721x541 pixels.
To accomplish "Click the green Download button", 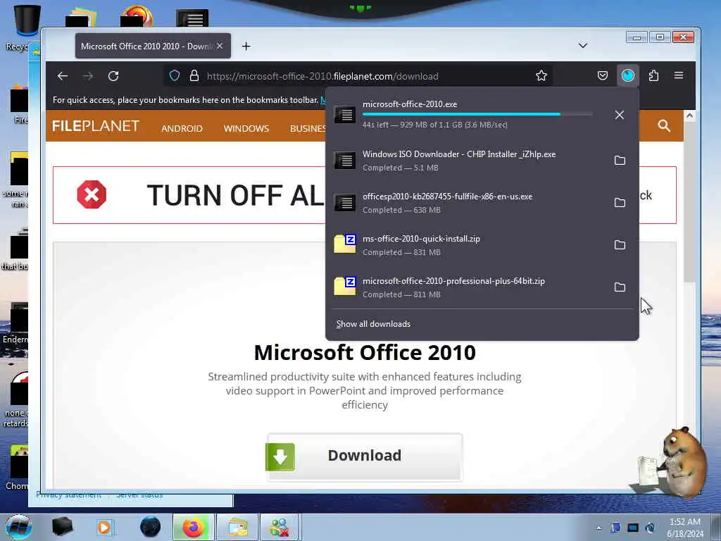I will (364, 456).
